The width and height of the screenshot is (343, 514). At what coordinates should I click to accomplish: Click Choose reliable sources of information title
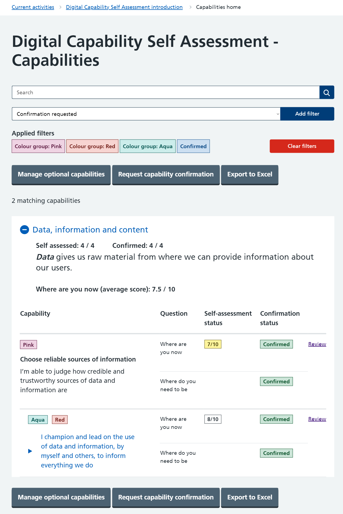tap(78, 359)
